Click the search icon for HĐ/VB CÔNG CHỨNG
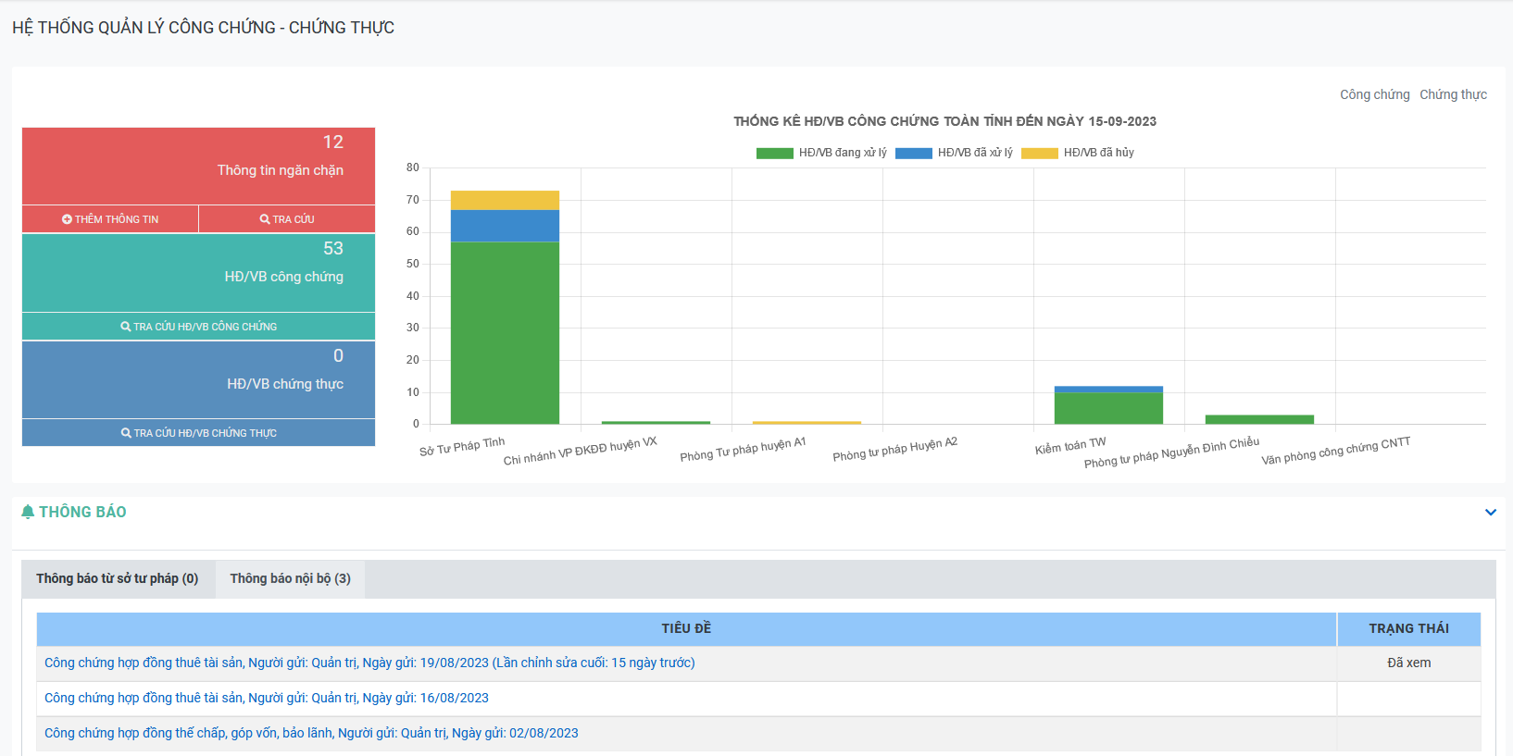1513x756 pixels. [x=126, y=327]
